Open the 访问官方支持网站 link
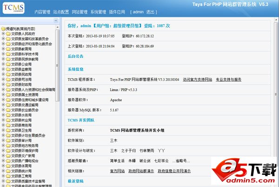This screenshot has width=279, height=187. coord(198,80)
